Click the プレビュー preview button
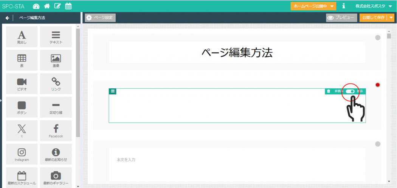 [341, 18]
